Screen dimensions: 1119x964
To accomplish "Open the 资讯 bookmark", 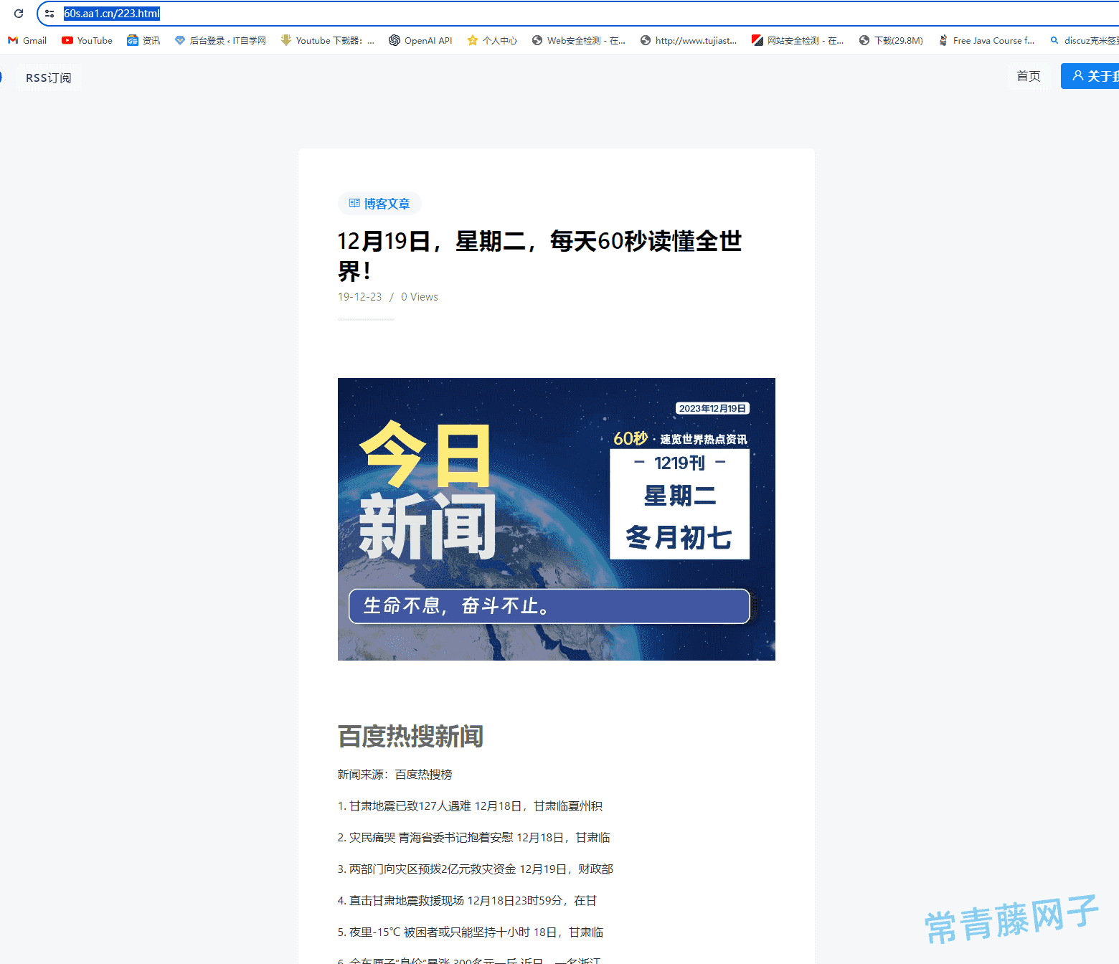I will click(x=143, y=41).
